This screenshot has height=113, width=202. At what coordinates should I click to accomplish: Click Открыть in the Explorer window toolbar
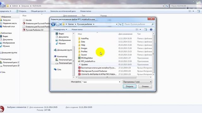click(x=21, y=11)
